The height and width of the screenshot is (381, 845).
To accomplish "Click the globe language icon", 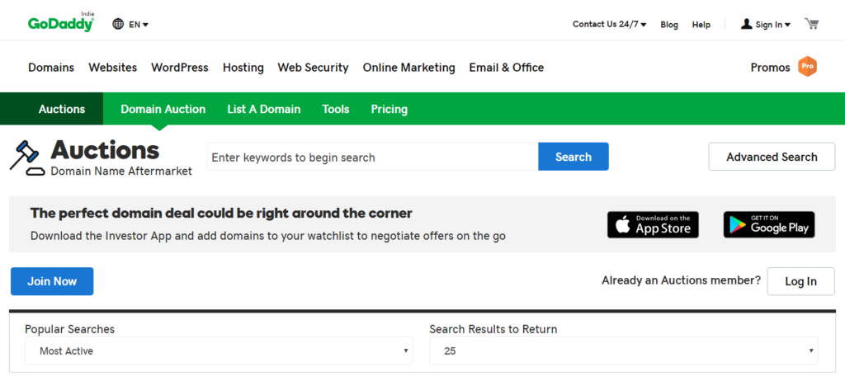I will [118, 24].
